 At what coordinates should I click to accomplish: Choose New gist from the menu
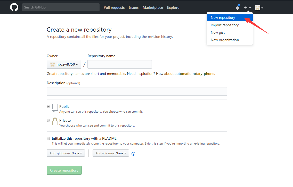(x=230, y=32)
